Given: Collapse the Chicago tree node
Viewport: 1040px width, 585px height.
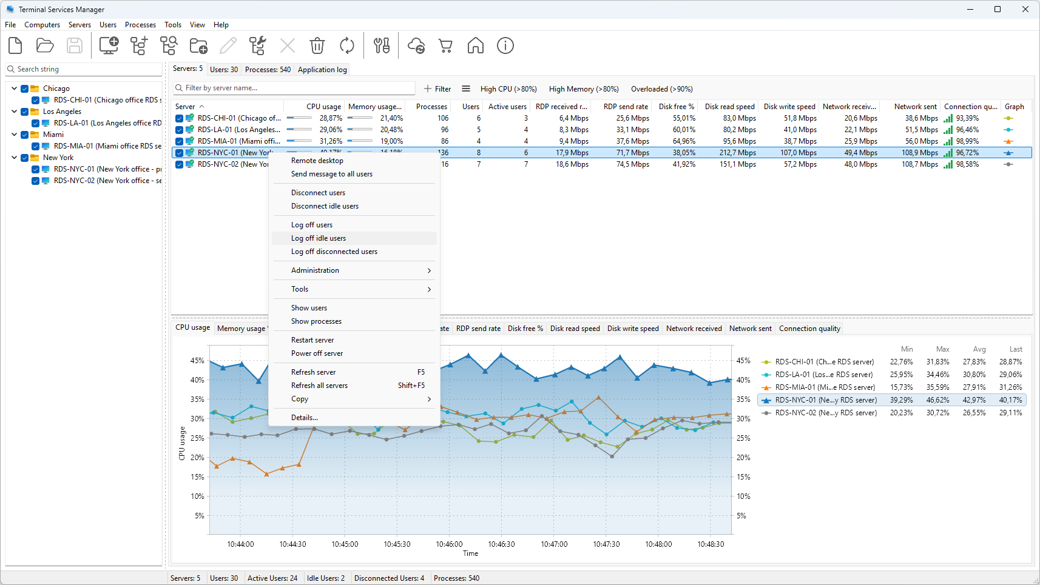Looking at the screenshot, I should 14,88.
